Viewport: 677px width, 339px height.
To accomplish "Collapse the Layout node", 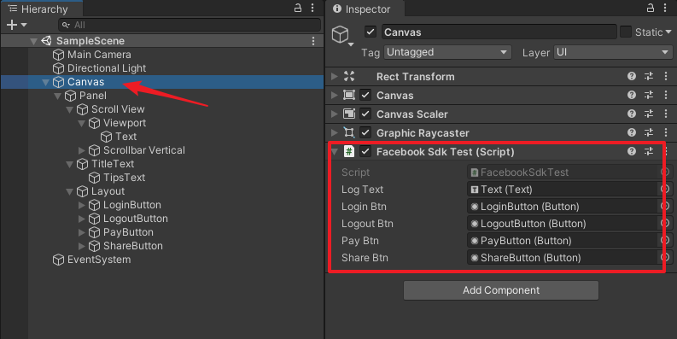I will click(69, 191).
